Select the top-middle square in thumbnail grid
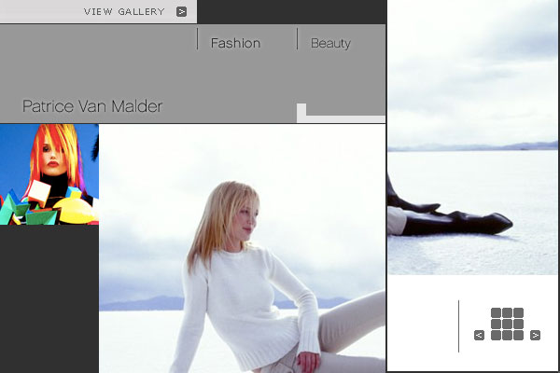 click(507, 313)
